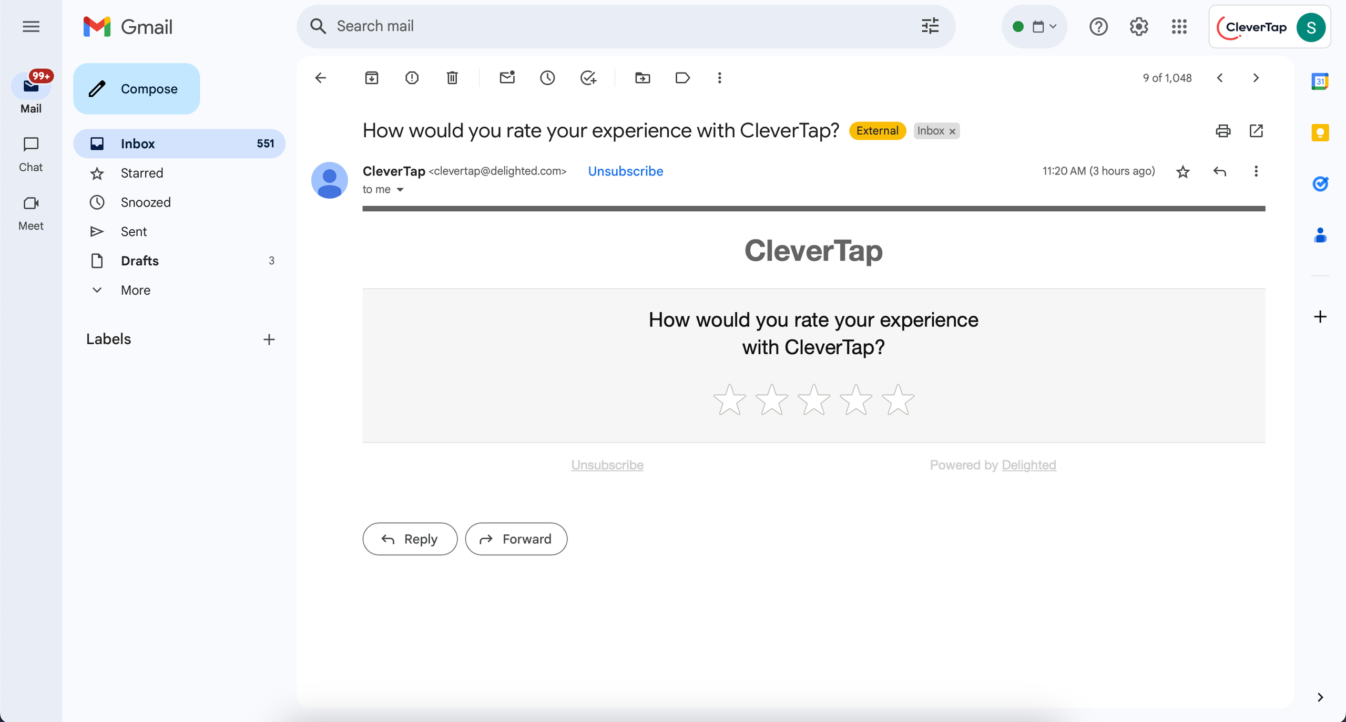Report spam with the exclamation icon
1346x722 pixels.
pos(412,78)
